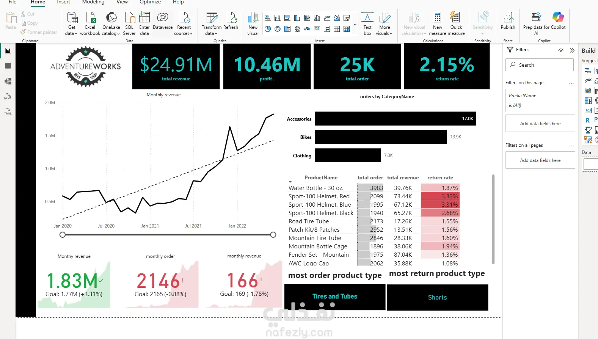Insert a clustered bar chart from the ribbon gallery

[x=287, y=18]
